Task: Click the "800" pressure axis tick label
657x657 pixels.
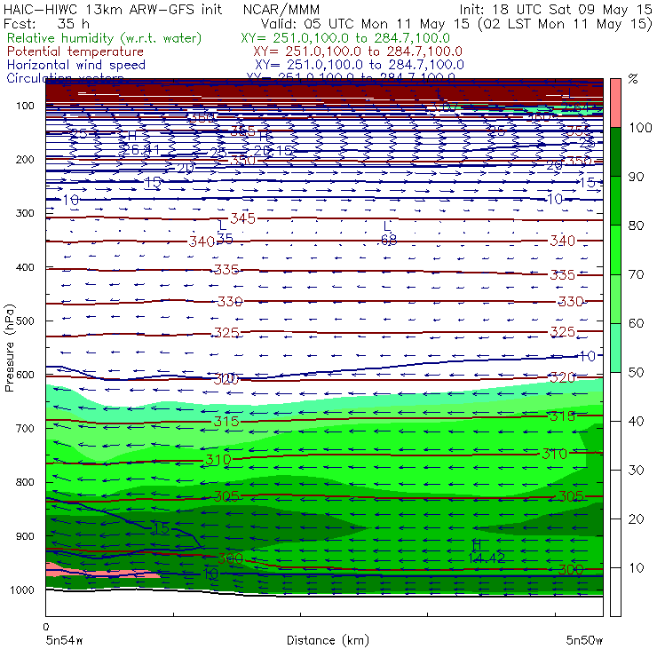Action: pyautogui.click(x=25, y=482)
